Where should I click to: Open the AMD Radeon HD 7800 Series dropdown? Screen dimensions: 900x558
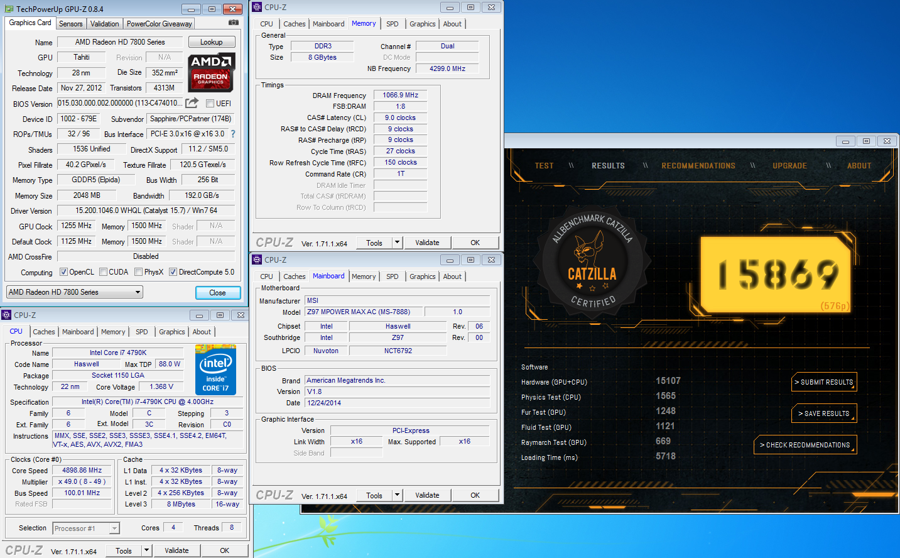coord(75,292)
